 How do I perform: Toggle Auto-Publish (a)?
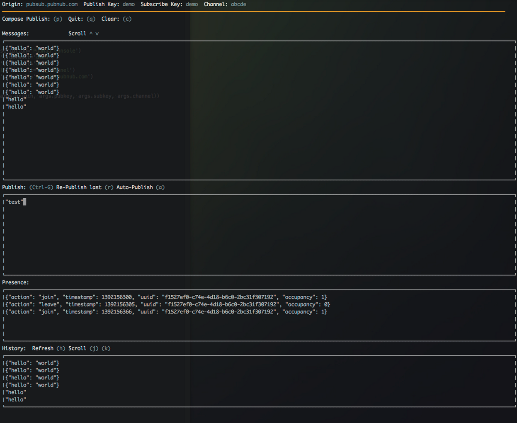click(141, 187)
